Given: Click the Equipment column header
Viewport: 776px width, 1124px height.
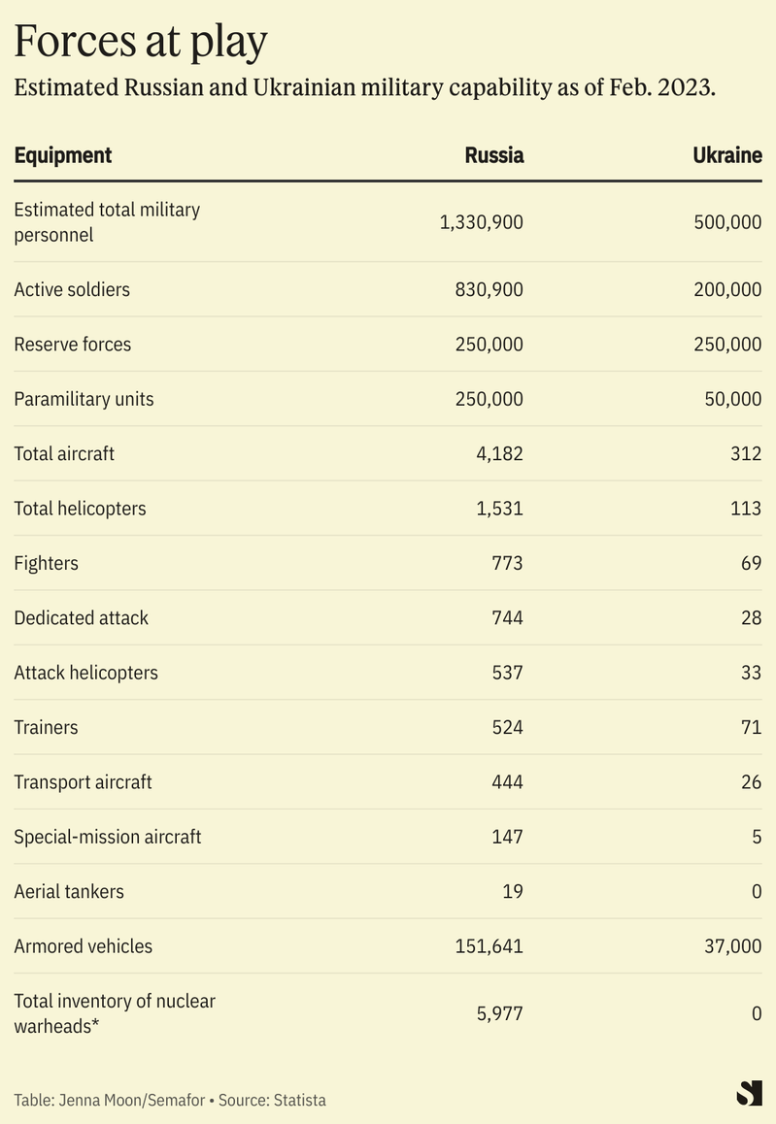Looking at the screenshot, I should pos(63,155).
